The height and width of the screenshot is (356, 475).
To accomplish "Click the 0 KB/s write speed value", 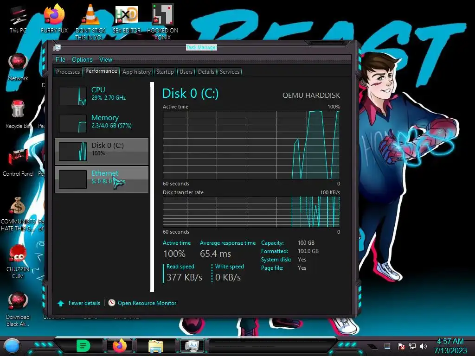I will coord(228,277).
